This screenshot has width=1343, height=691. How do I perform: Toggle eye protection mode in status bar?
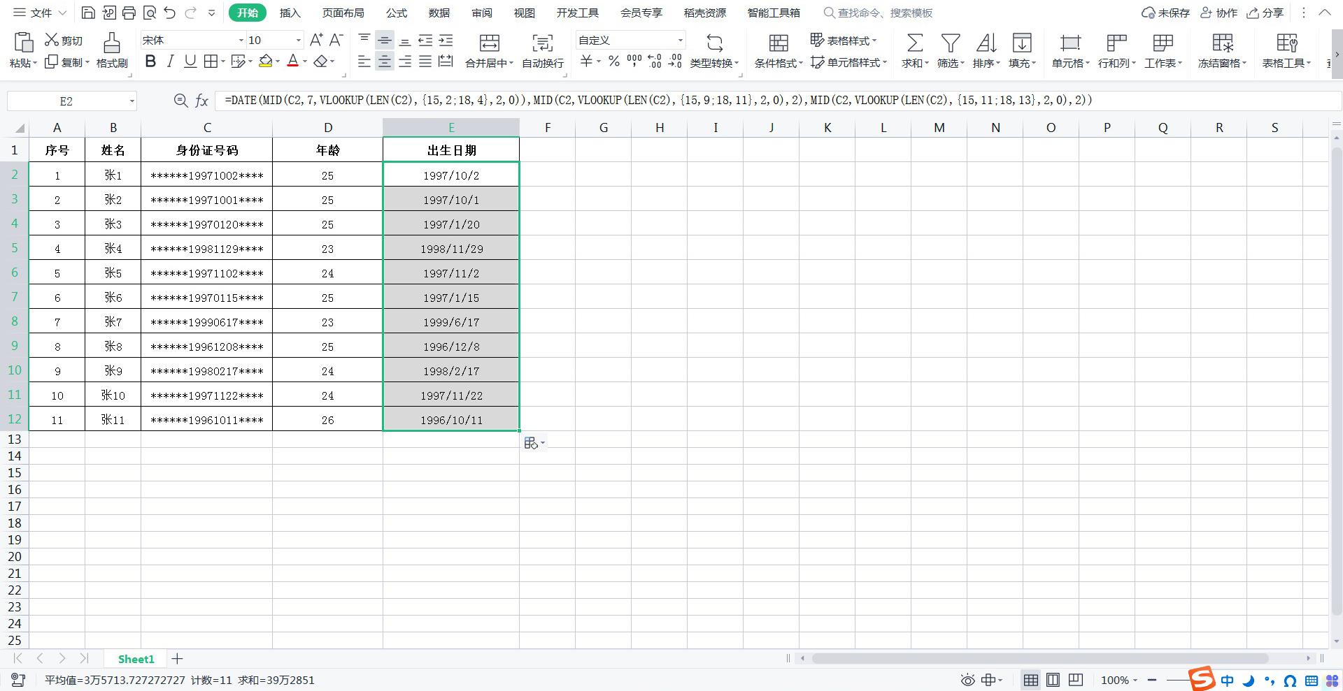pos(967,680)
